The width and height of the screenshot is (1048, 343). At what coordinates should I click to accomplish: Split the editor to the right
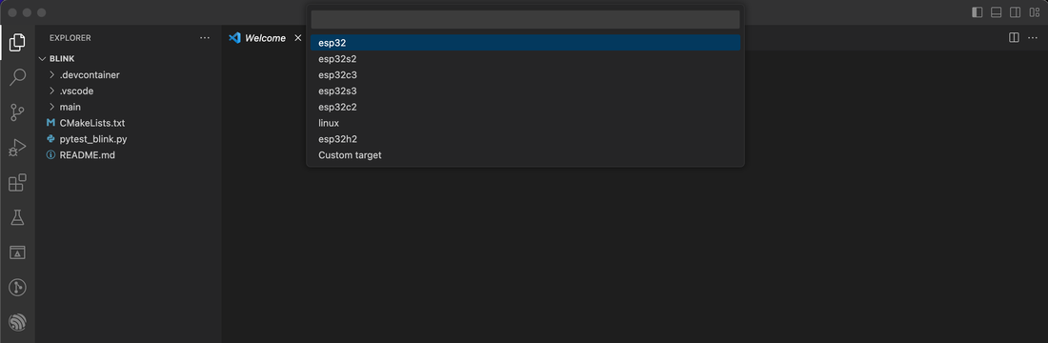coord(1014,38)
